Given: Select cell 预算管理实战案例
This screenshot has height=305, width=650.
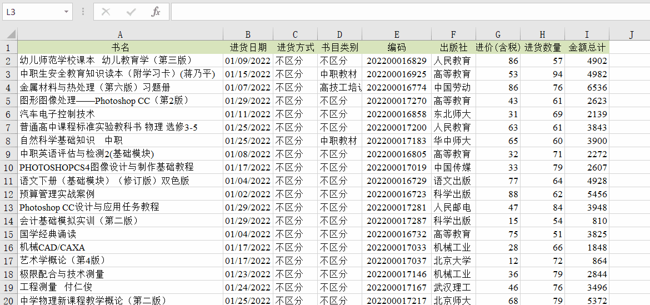Looking at the screenshot, I should [120, 194].
